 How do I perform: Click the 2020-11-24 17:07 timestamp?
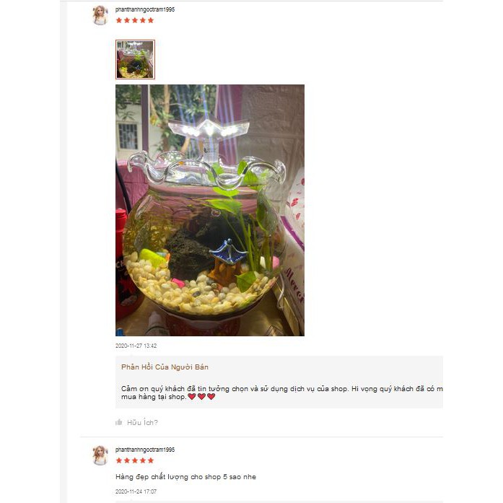click(x=136, y=491)
